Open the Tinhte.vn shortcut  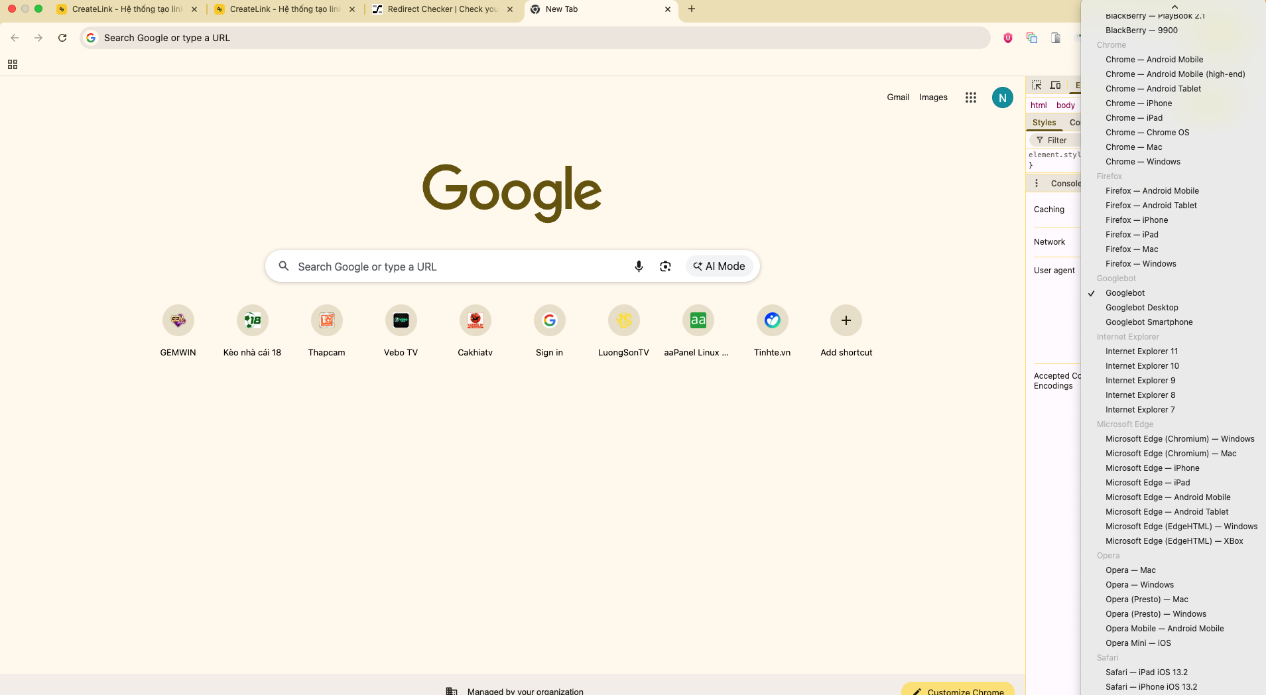click(x=773, y=332)
